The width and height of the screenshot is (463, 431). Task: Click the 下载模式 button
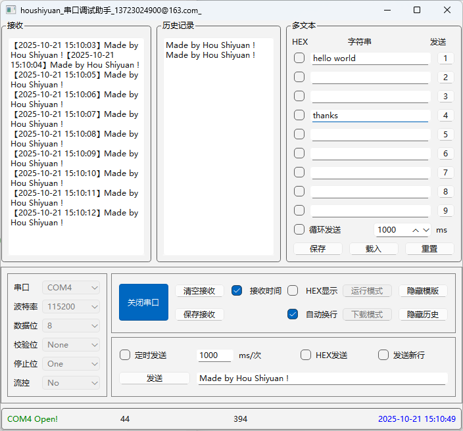367,315
